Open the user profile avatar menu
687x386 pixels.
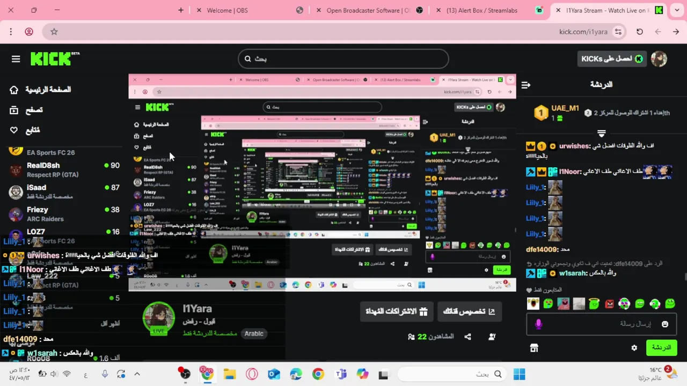659,59
